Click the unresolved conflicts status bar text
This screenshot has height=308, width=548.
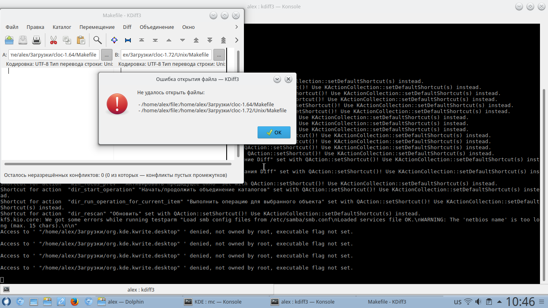116,175
